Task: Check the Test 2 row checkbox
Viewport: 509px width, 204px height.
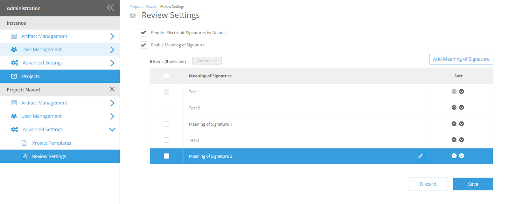Action: [x=166, y=108]
